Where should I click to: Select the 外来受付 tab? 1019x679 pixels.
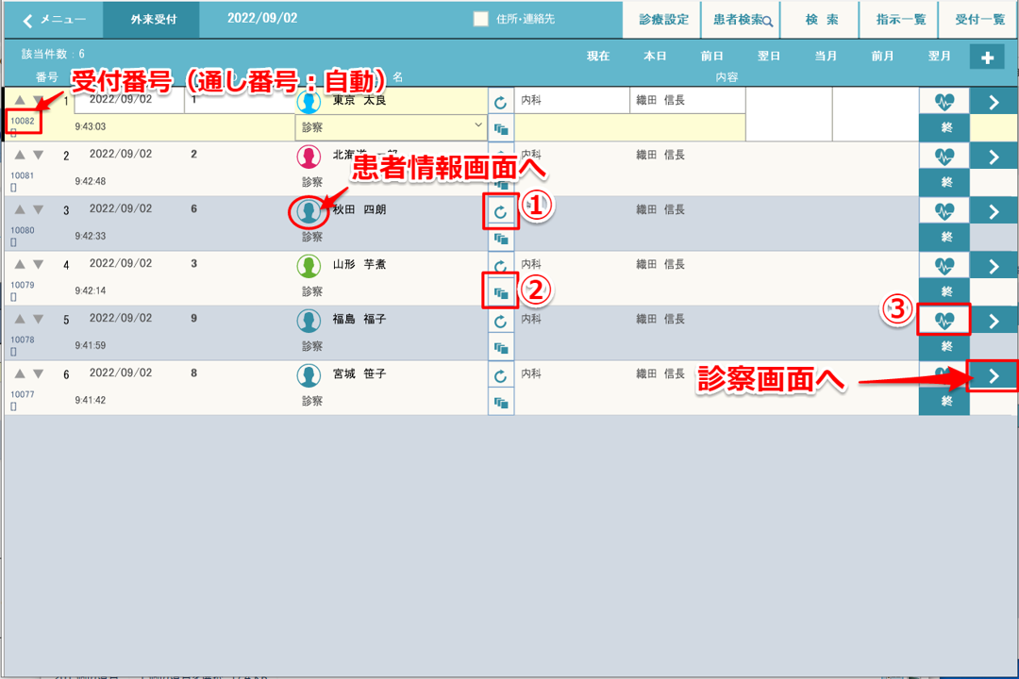pyautogui.click(x=152, y=20)
